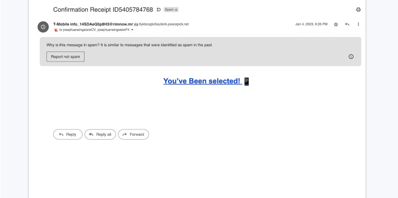The image size is (398, 198).
Task: Star the message from T-Mobile
Action: (336, 24)
